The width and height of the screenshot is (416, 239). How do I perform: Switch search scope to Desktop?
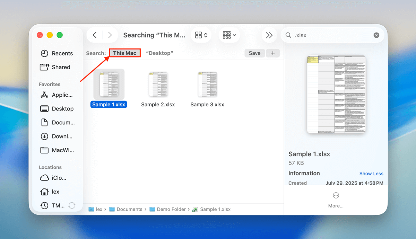pos(159,53)
